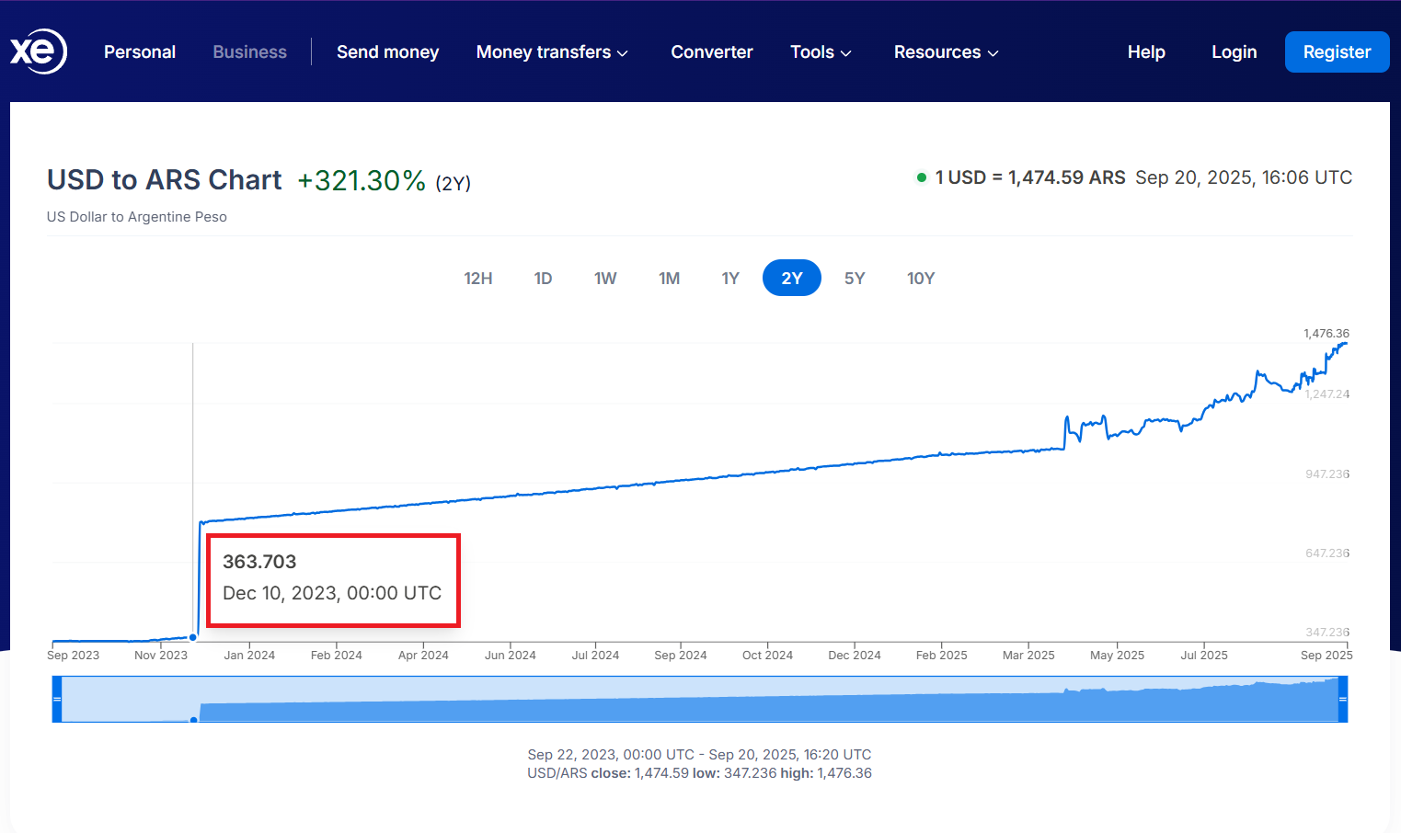Switch chart to 1M range
The height and width of the screenshot is (833, 1401).
[x=669, y=279]
